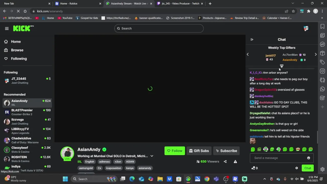Expand stream title details chevron
The width and height of the screenshot is (327, 184).
tap(152, 156)
